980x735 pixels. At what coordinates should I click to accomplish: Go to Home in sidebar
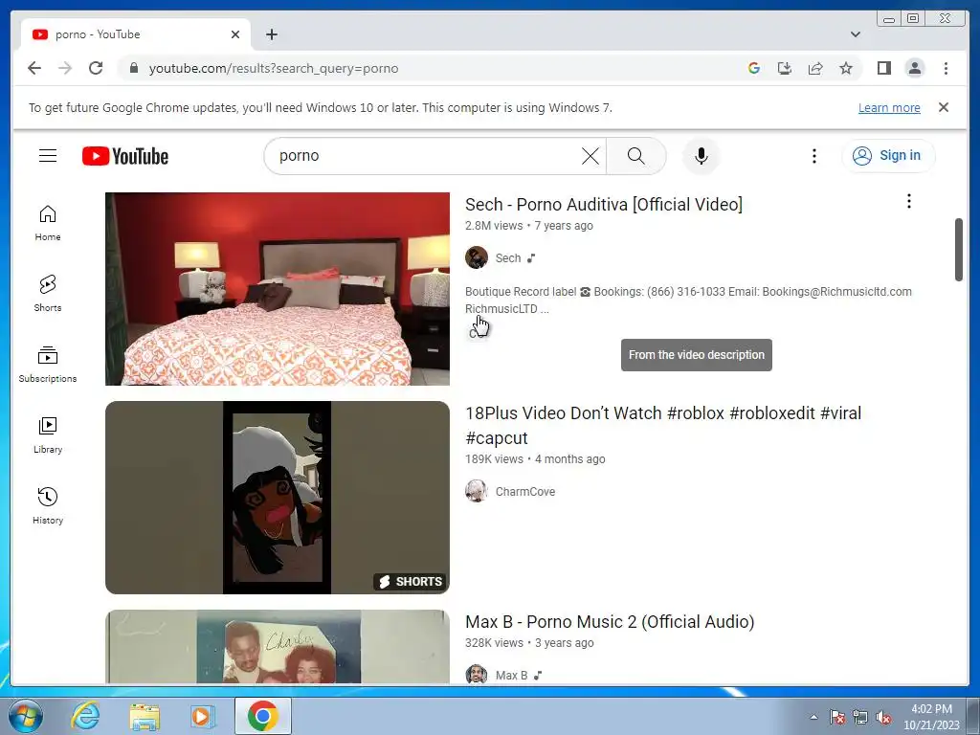[x=48, y=222]
